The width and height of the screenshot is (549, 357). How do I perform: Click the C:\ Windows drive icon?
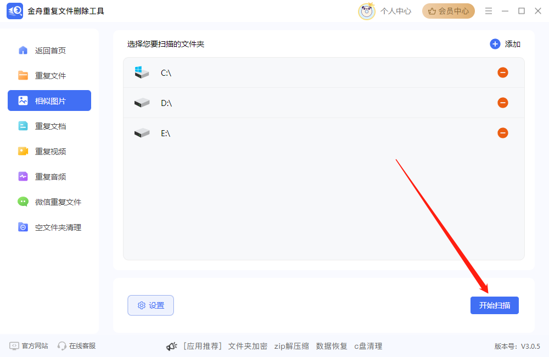142,72
